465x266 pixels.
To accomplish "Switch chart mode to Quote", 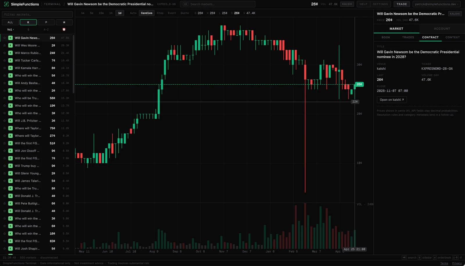I will coord(185,13).
